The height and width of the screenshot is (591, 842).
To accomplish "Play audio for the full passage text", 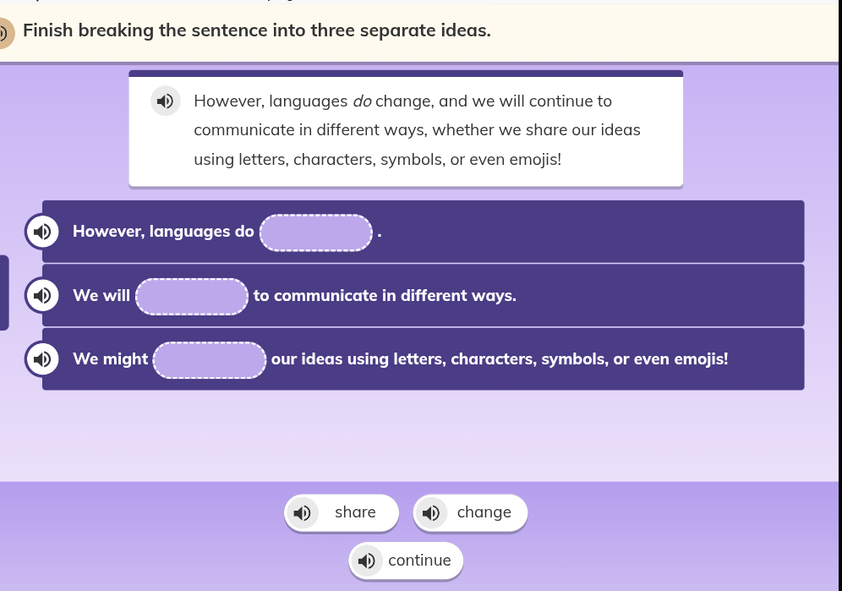I will coord(166,101).
